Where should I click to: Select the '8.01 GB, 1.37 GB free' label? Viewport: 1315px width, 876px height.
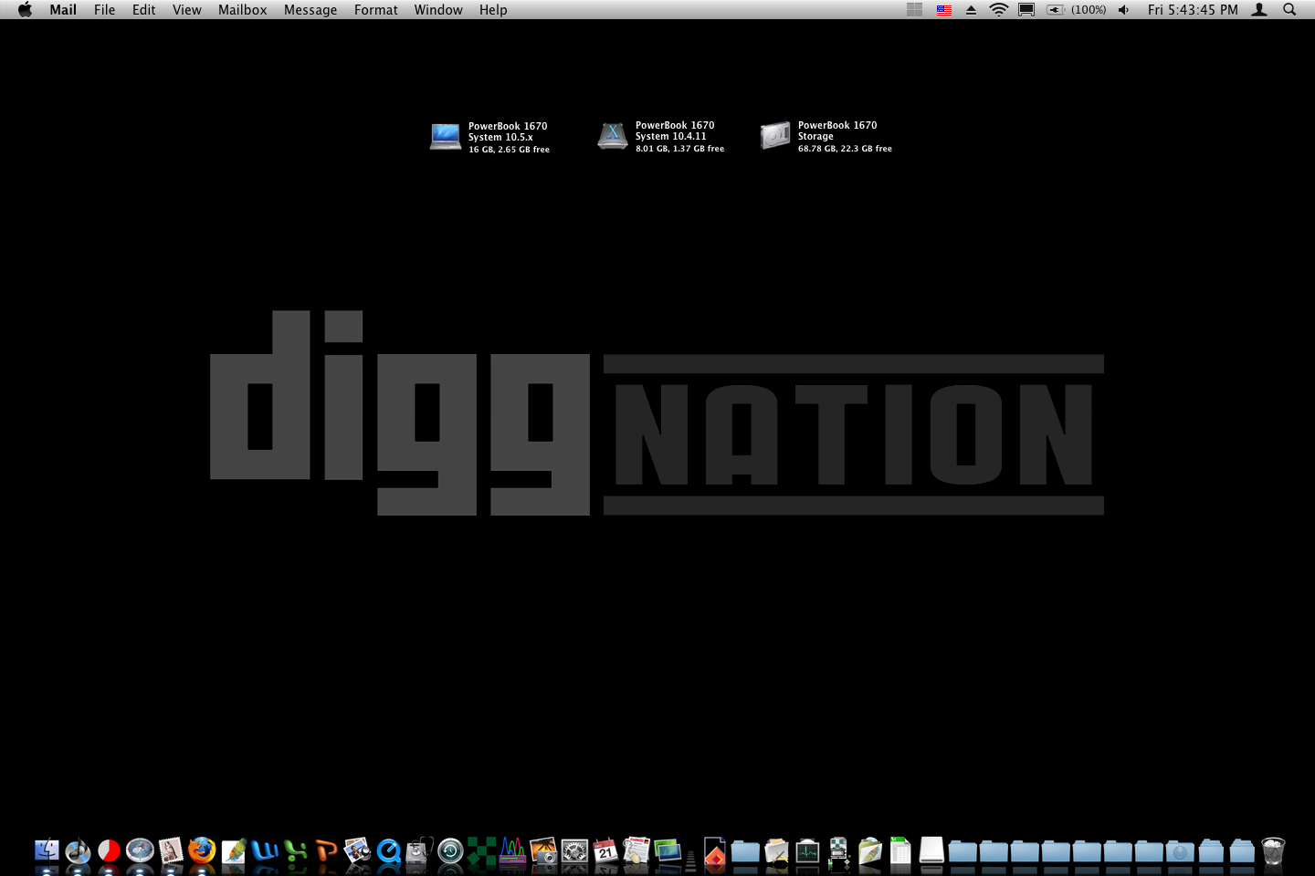pyautogui.click(x=679, y=149)
